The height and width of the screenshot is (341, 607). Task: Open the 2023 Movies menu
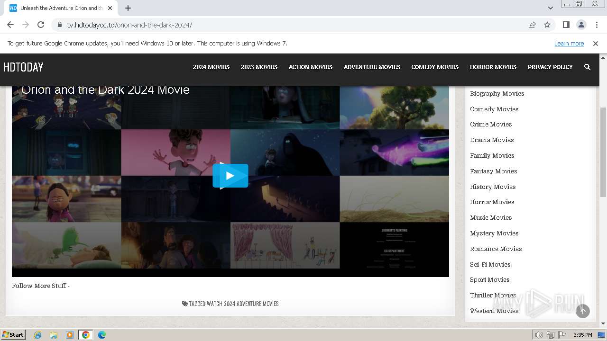pos(259,67)
